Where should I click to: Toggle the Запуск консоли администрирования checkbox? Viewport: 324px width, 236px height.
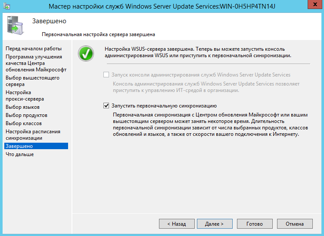(x=106, y=75)
